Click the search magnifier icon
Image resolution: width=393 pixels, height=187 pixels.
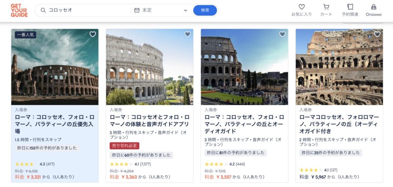point(43,10)
